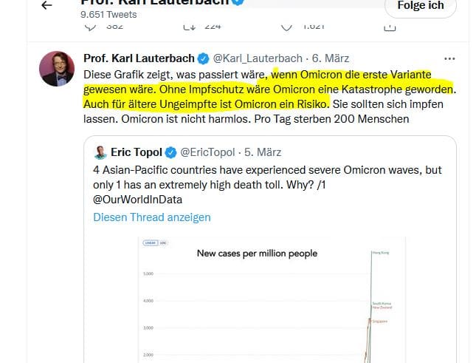The height and width of the screenshot is (363, 476).
Task: Click the Diesen Thread anzeigen link
Action: pos(152,217)
